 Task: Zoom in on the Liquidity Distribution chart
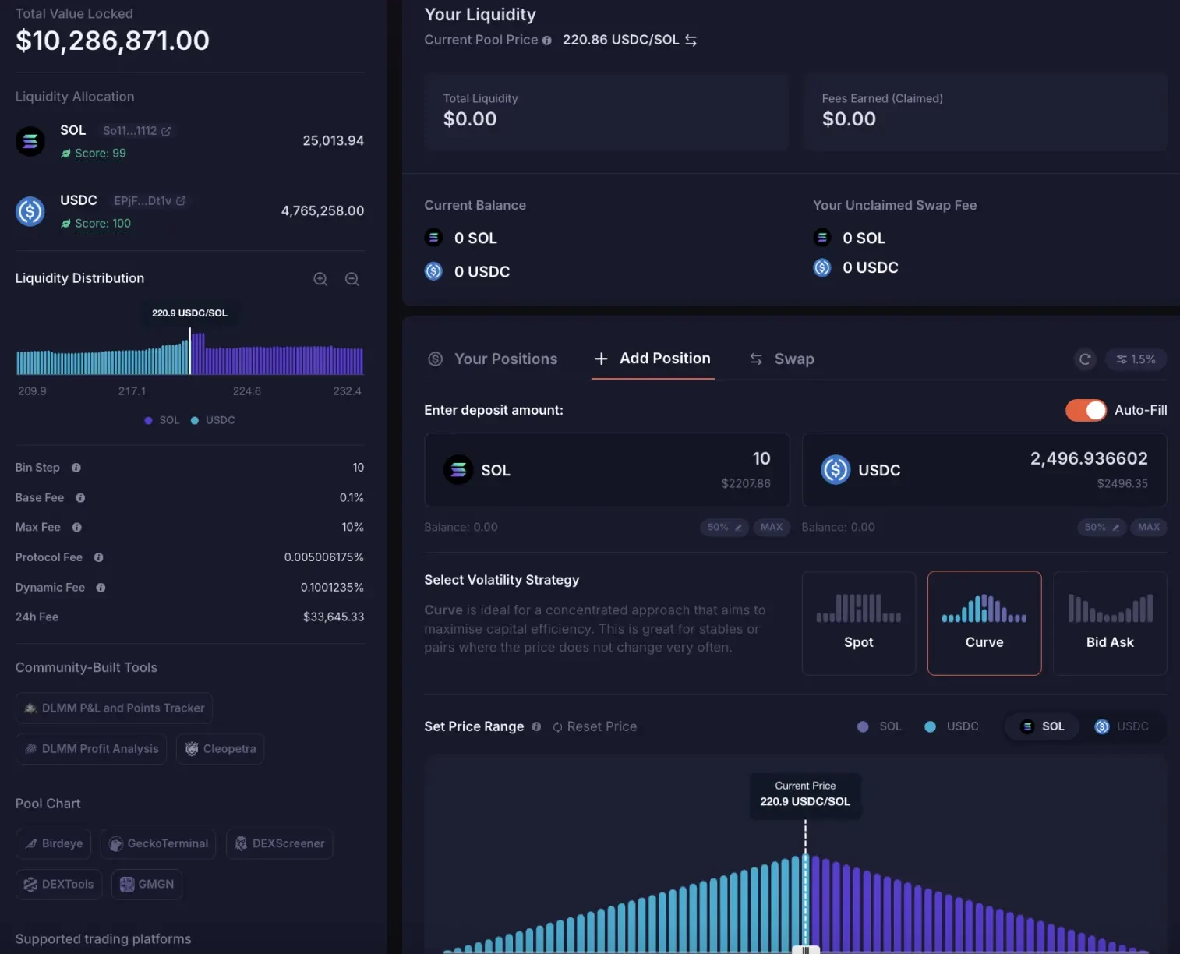(x=320, y=279)
